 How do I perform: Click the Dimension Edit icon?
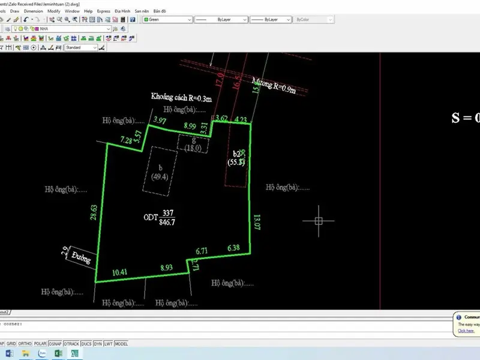point(43,47)
